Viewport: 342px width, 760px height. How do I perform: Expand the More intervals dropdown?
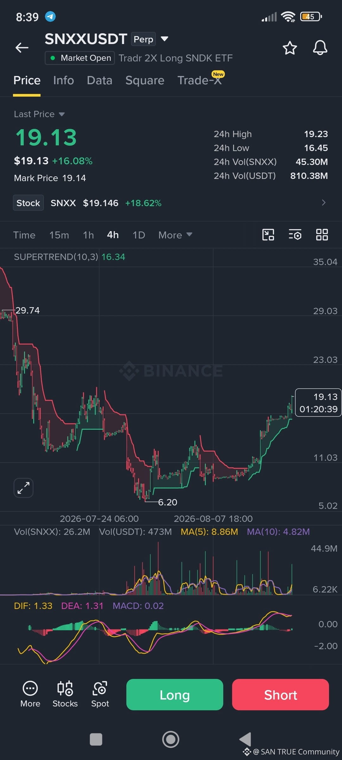(x=175, y=235)
